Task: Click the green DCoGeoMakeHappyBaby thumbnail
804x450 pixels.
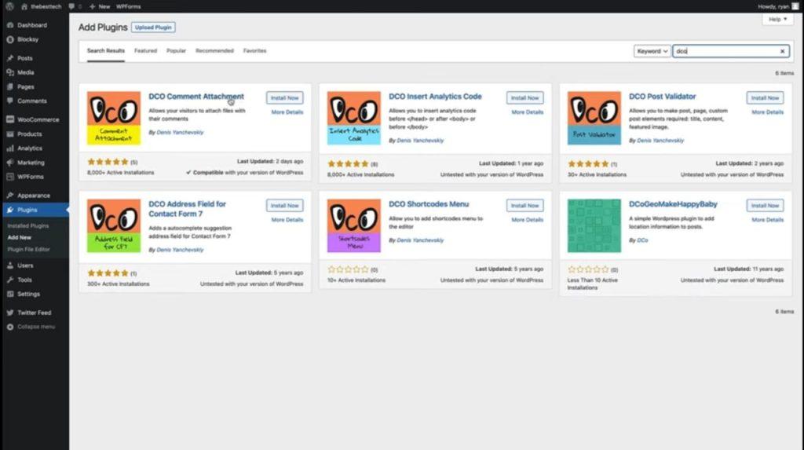Action: point(594,225)
